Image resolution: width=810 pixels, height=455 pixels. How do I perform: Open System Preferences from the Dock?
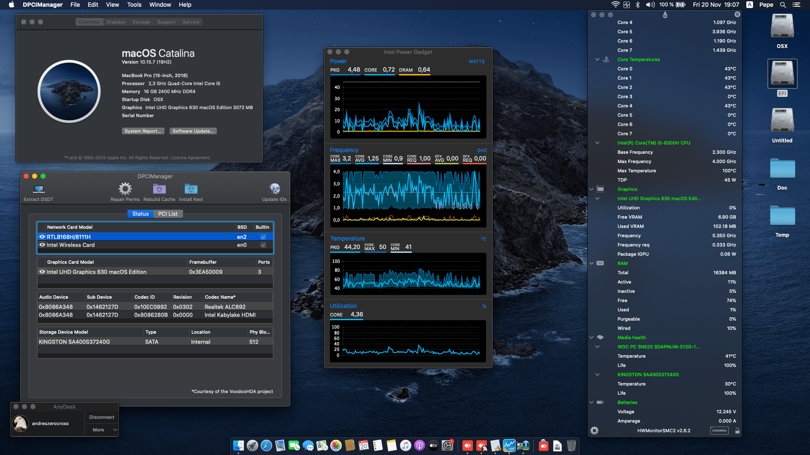click(x=447, y=445)
